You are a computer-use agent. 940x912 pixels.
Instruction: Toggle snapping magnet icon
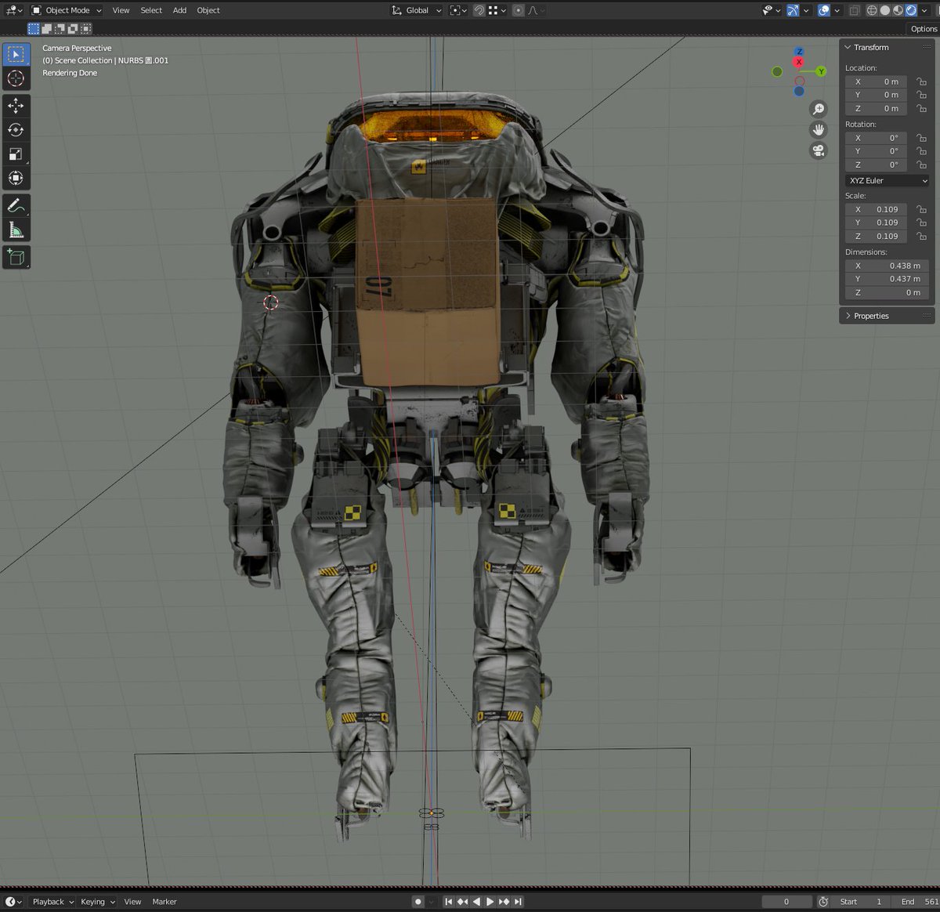[x=479, y=10]
